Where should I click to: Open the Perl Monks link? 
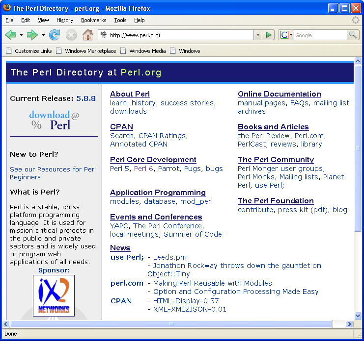[x=256, y=177]
